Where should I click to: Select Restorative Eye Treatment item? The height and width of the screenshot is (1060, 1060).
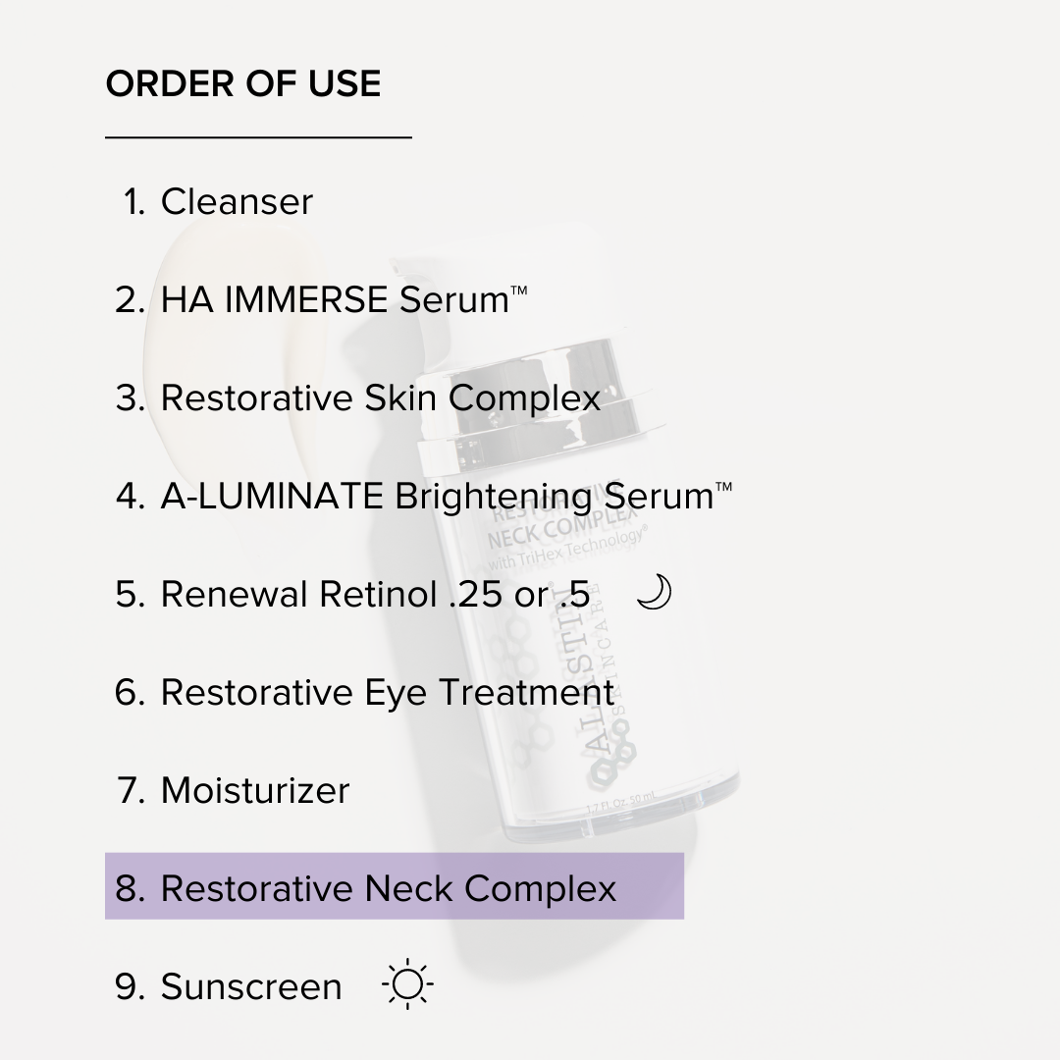pyautogui.click(x=387, y=692)
